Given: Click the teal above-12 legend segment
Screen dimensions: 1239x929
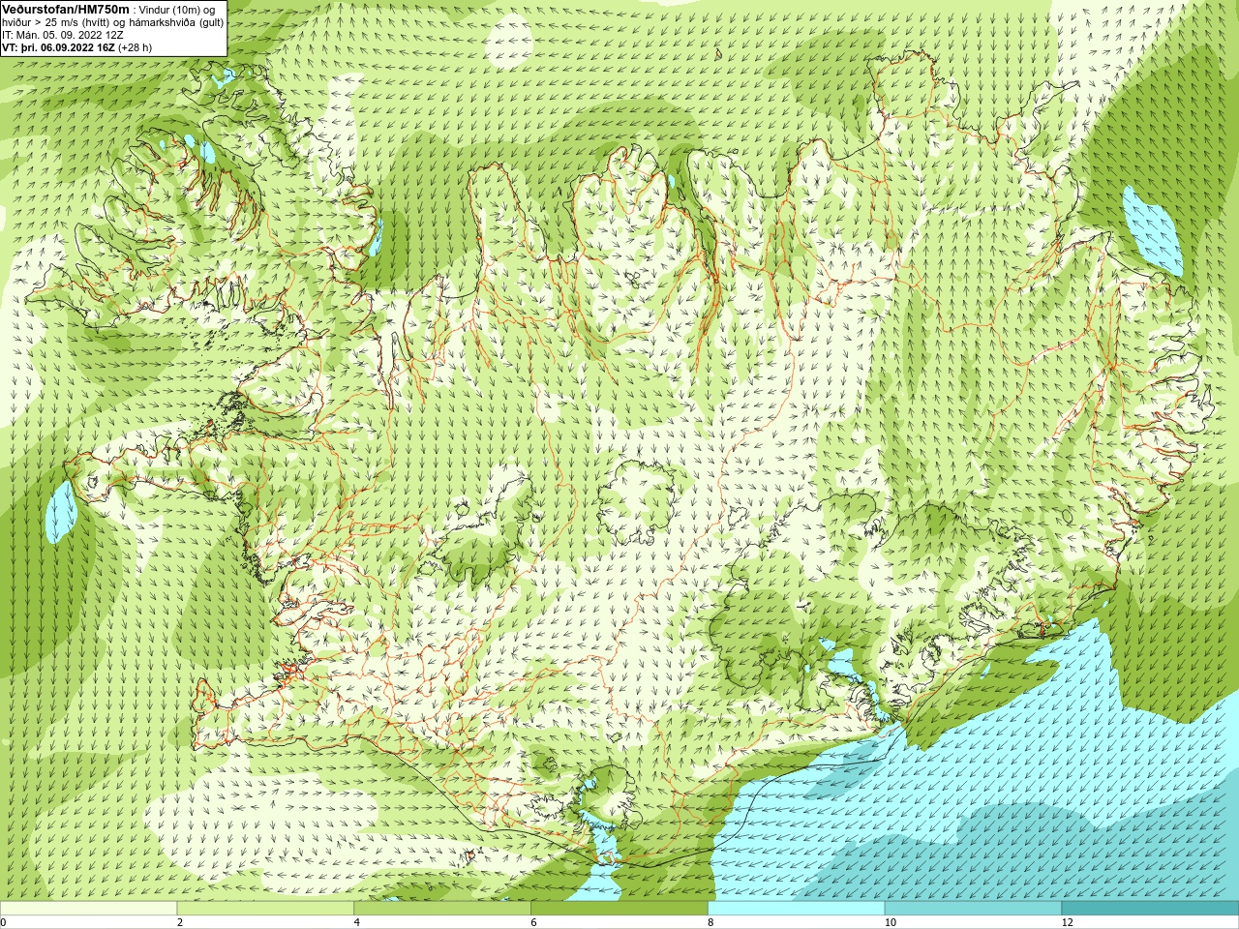Looking at the screenshot, I should [x=1150, y=909].
